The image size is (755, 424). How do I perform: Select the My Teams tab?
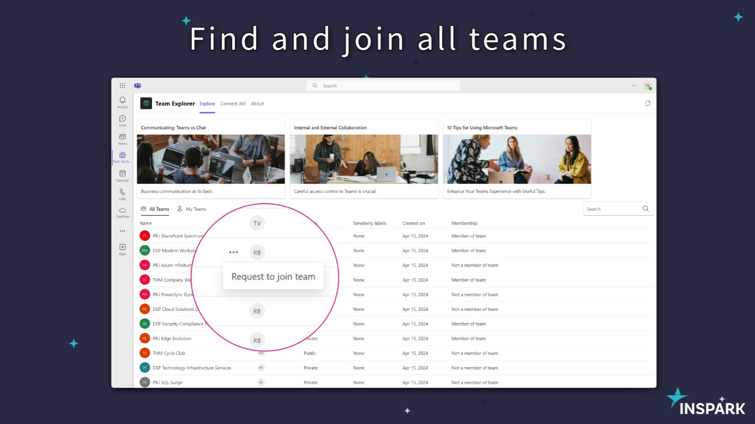[x=191, y=209]
